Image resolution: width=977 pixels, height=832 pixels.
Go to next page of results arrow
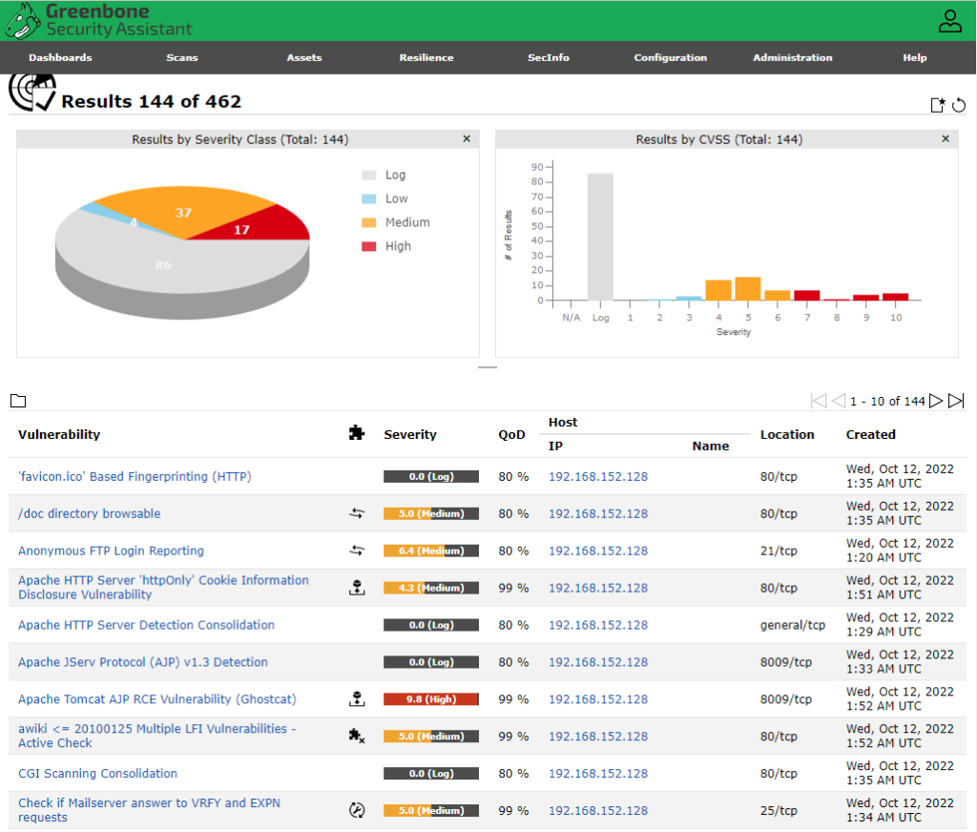(935, 401)
